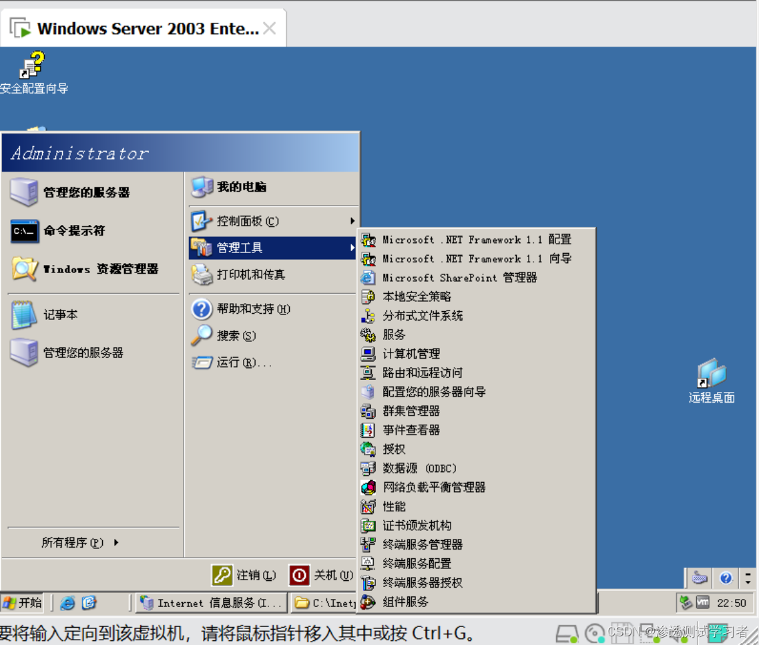Image resolution: width=759 pixels, height=645 pixels.
Task: Open Microsoft .NET Framework 1.1 配置
Action: (x=477, y=240)
